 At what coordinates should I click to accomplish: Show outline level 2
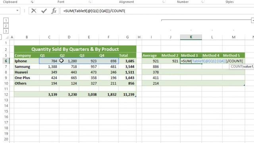pos(6,26)
